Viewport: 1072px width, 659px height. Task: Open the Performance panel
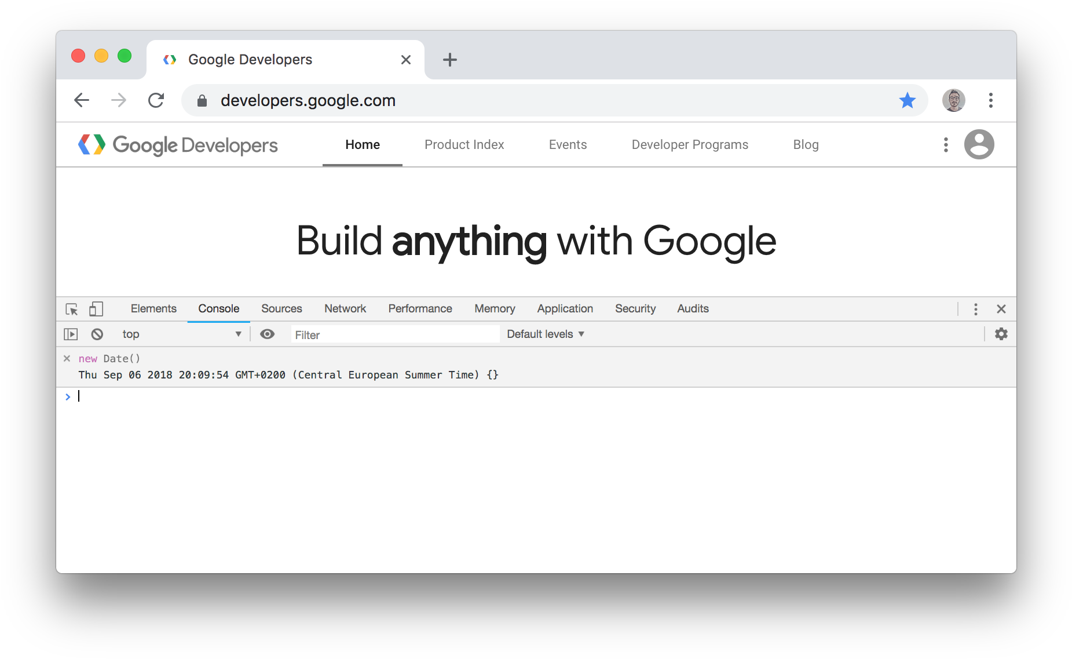click(x=420, y=309)
